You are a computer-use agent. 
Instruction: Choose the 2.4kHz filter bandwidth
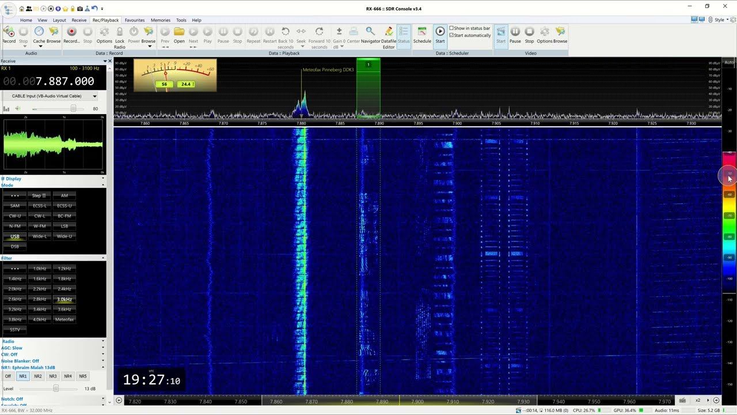(64, 289)
